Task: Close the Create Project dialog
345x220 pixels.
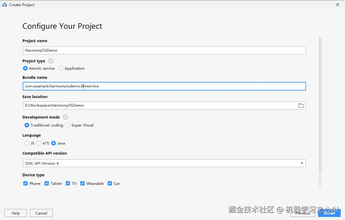Action: 338,5
